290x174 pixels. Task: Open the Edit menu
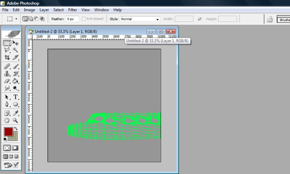click(x=16, y=10)
